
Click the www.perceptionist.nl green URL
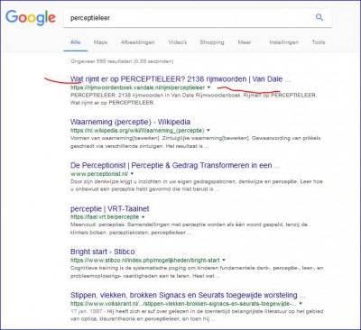click(x=99, y=174)
